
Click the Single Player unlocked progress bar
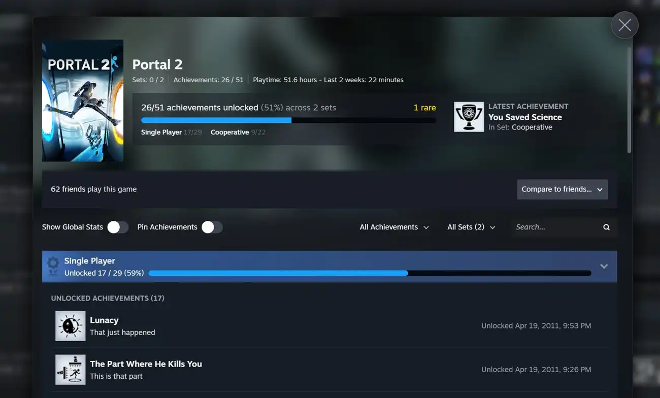(370, 273)
